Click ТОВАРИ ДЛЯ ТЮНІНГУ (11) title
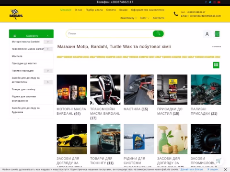Viewport: 230px width, 172px height. (x=102, y=161)
